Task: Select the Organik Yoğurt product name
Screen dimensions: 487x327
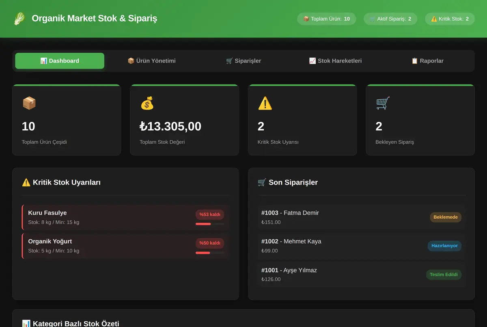Action: pos(50,241)
